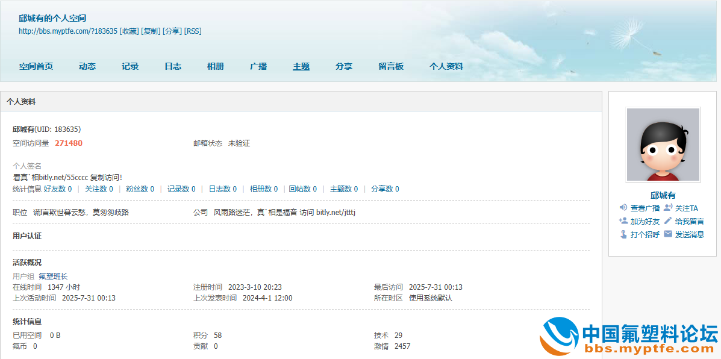
Task: Click the 打个招呼 greeting icon
Action: tap(623, 234)
